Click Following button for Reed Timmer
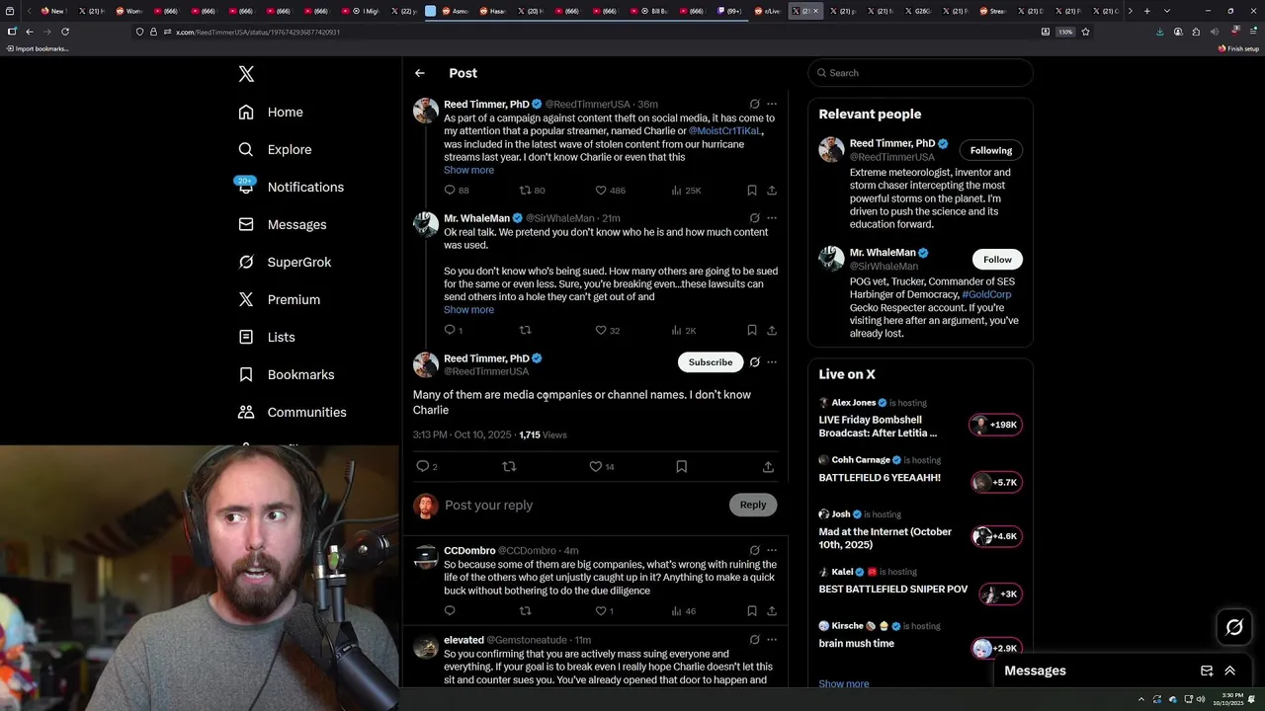The width and height of the screenshot is (1265, 711). tap(991, 150)
